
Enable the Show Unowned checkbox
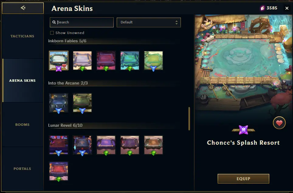(x=52, y=33)
